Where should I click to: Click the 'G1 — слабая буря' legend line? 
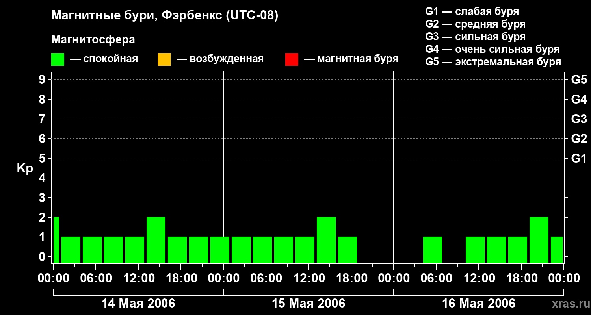click(x=472, y=11)
